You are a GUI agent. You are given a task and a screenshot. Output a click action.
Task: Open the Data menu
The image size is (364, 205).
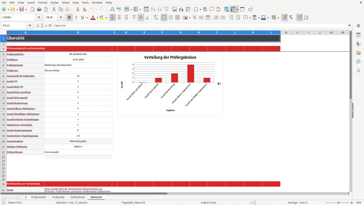tap(76, 2)
